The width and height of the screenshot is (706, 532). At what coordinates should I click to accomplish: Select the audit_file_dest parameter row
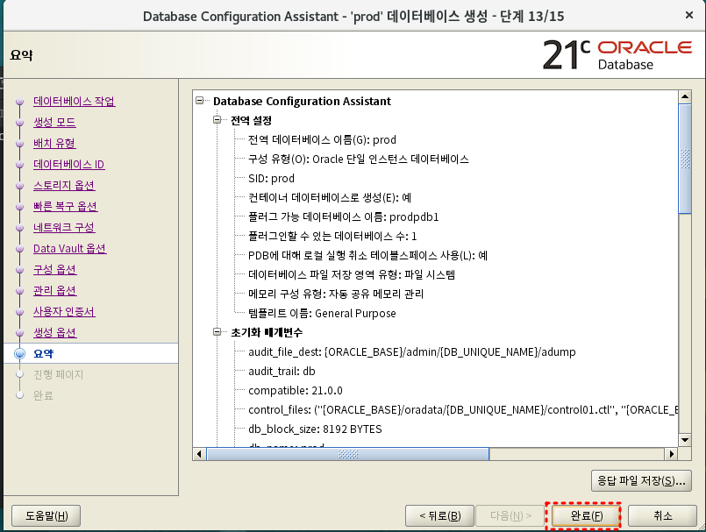coord(412,352)
